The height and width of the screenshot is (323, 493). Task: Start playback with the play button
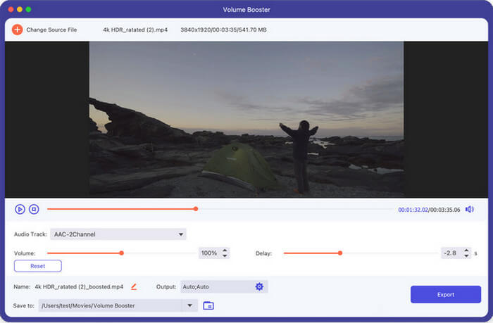click(x=20, y=209)
